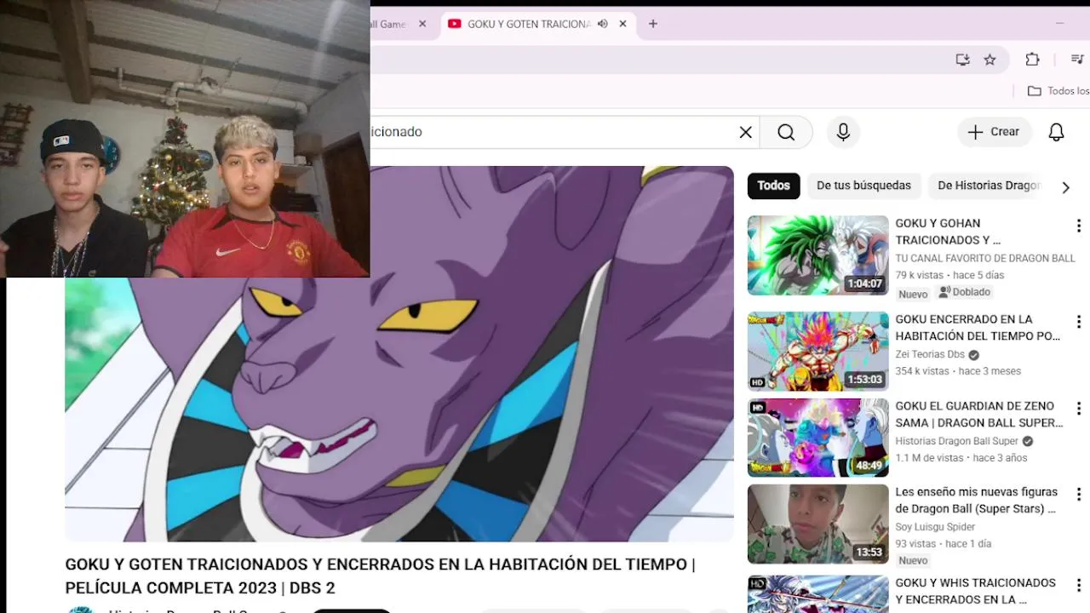Open Historias Dragon Ball Super channel in sidebar
This screenshot has width=1090, height=613.
pyautogui.click(x=957, y=441)
